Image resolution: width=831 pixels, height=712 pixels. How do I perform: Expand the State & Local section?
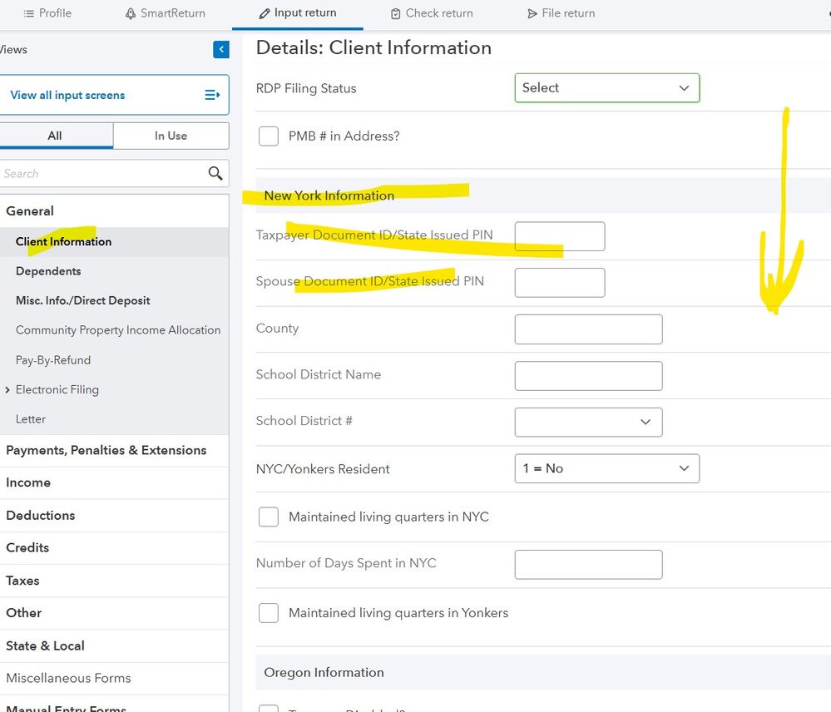[x=114, y=645]
